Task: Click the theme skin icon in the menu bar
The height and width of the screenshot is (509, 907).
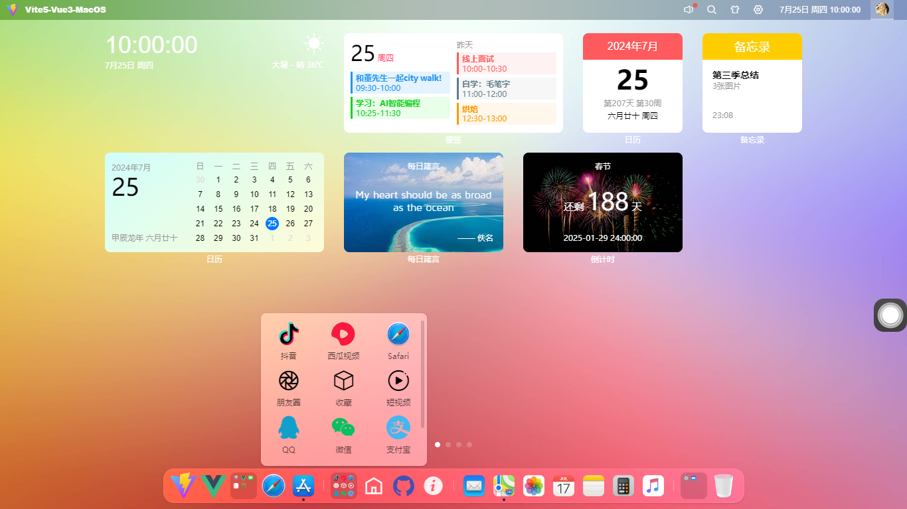Action: pyautogui.click(x=734, y=9)
